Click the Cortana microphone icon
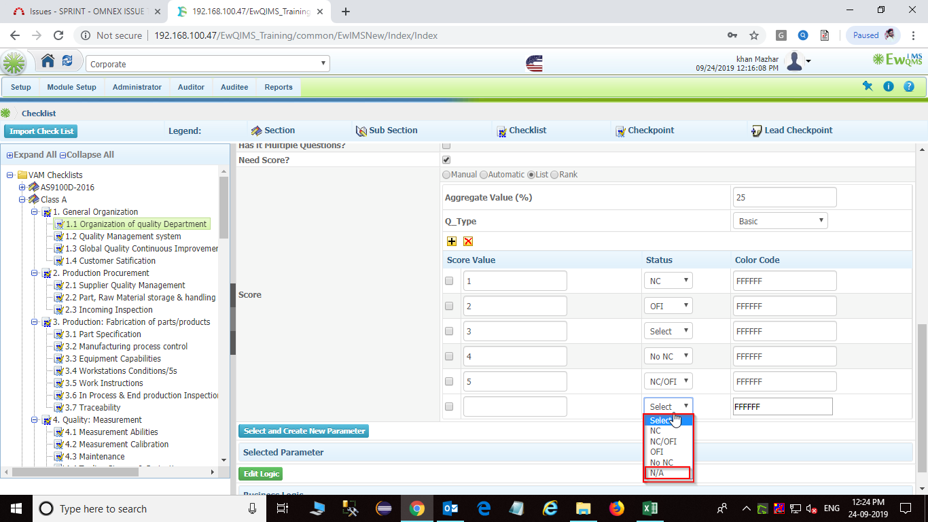 (x=252, y=508)
